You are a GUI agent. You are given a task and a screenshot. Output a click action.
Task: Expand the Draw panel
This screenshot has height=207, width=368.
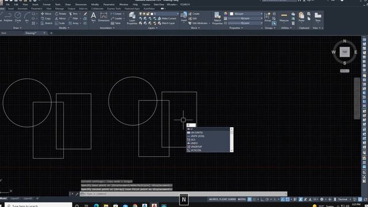pos(17,28)
